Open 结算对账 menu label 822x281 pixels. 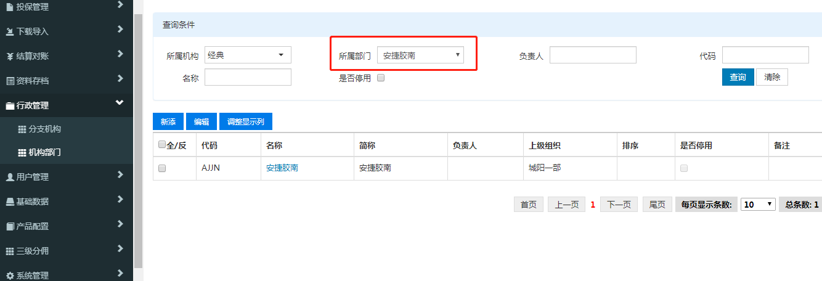click(33, 56)
